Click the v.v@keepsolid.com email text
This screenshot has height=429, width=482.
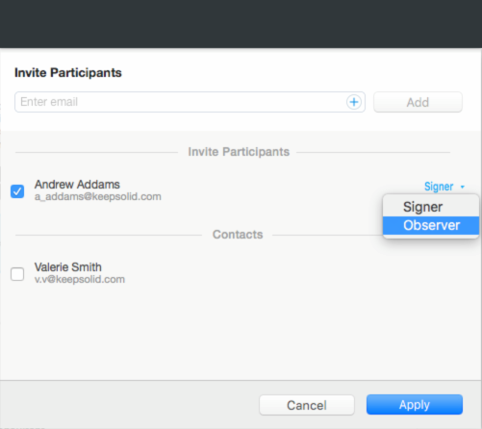[x=80, y=279]
